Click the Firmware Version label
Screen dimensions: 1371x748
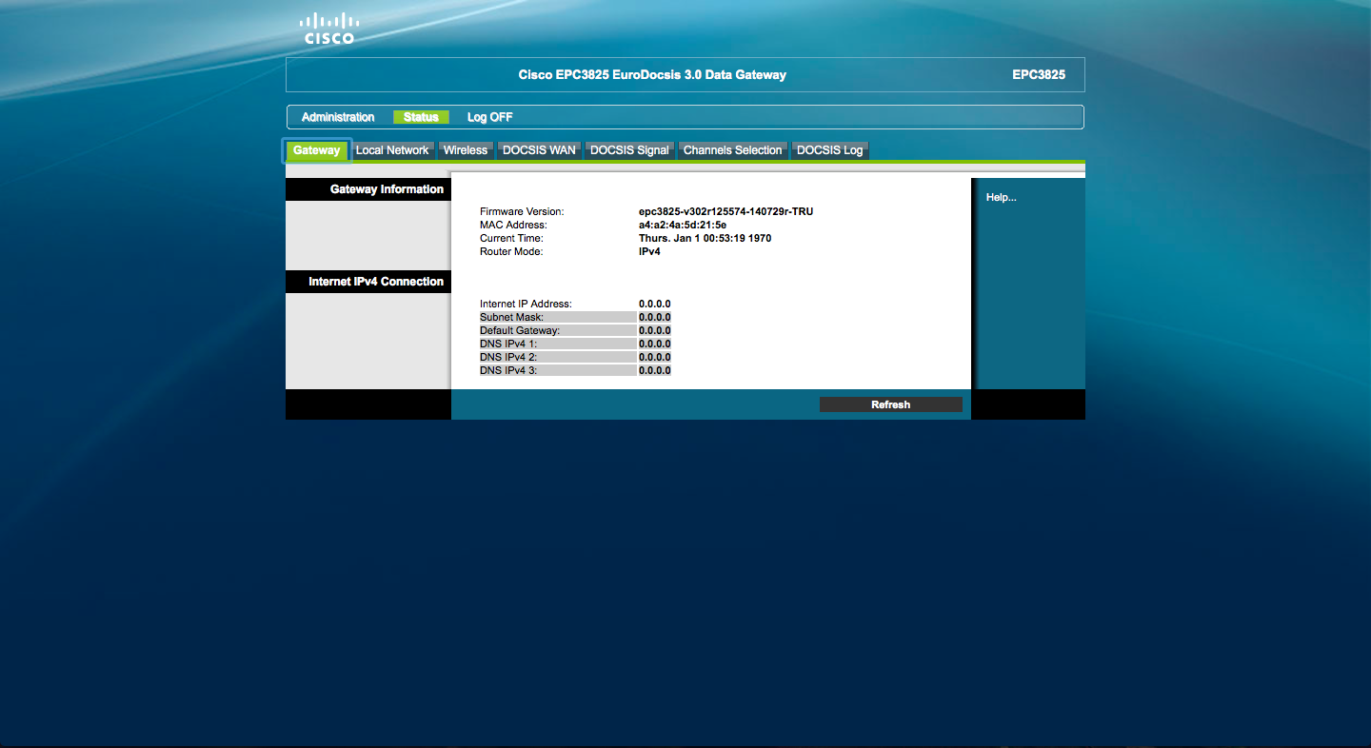tap(522, 211)
